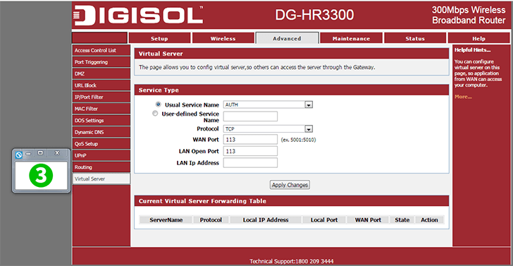Screen dimensions: 513x266
Task: Open QoS Setup page
Action: [x=101, y=144]
